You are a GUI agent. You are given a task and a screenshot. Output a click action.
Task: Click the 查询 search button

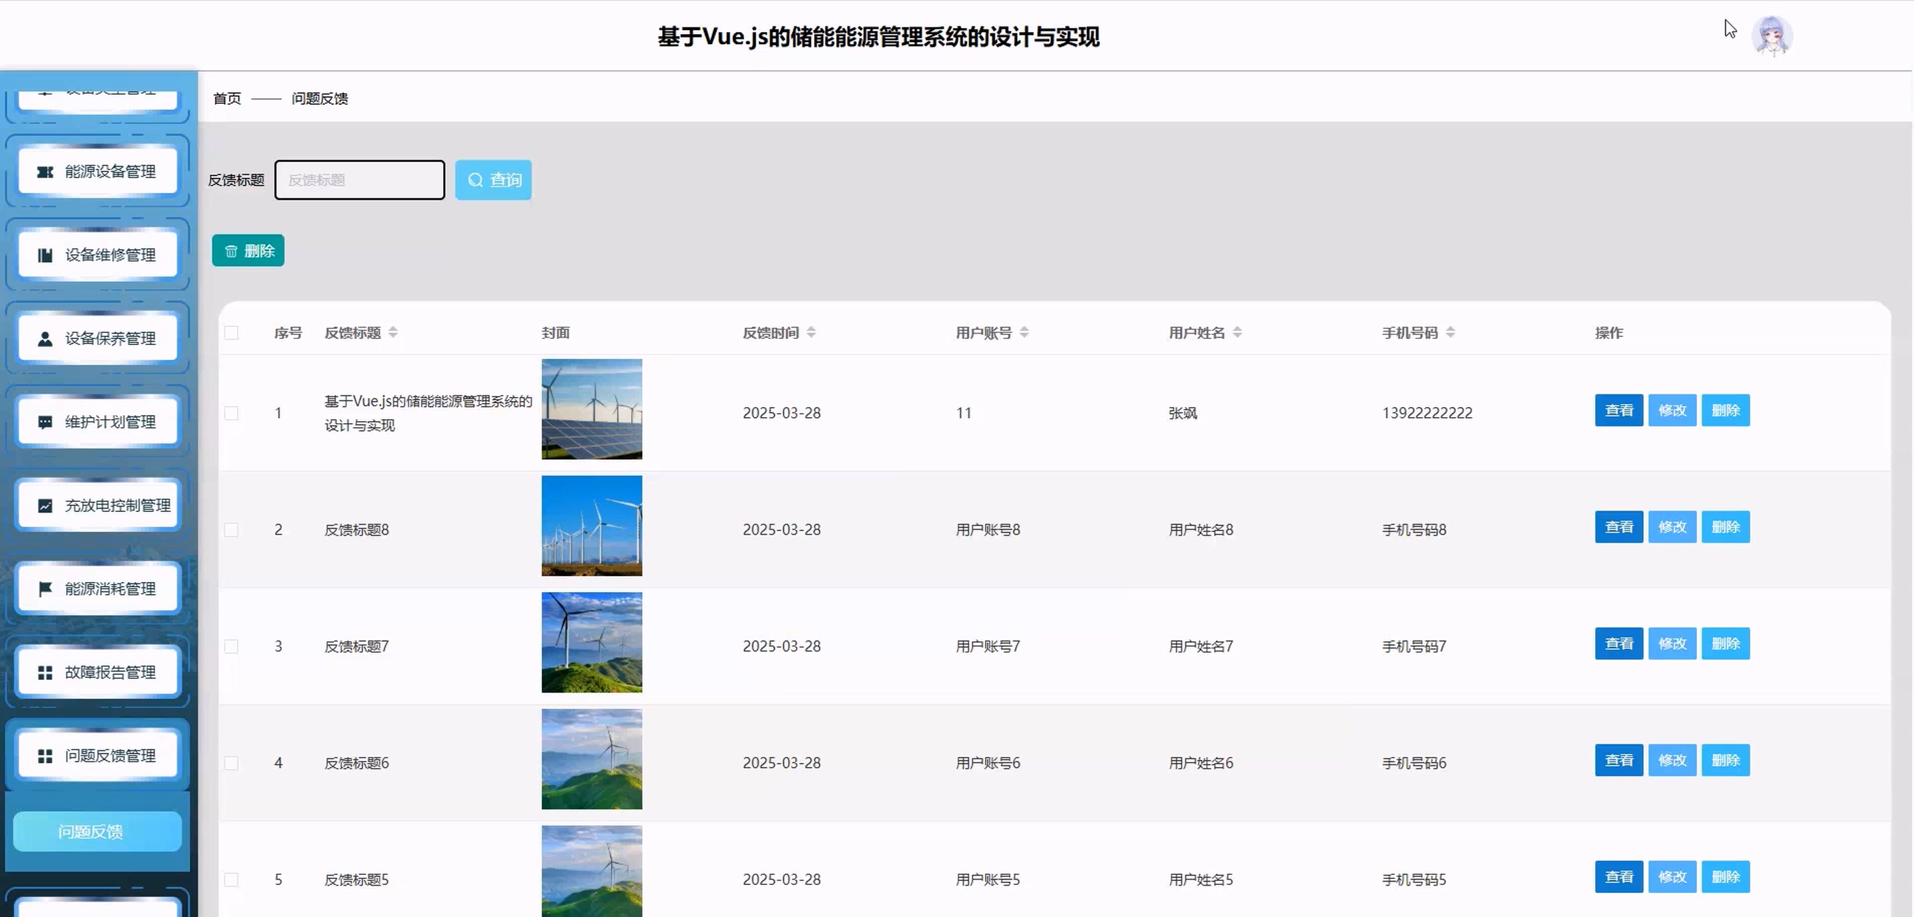tap(493, 180)
